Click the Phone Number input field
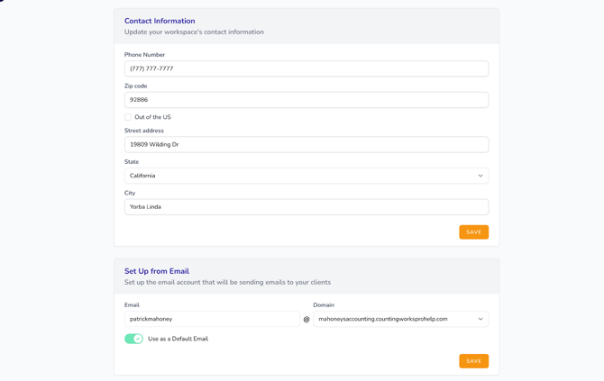 306,68
